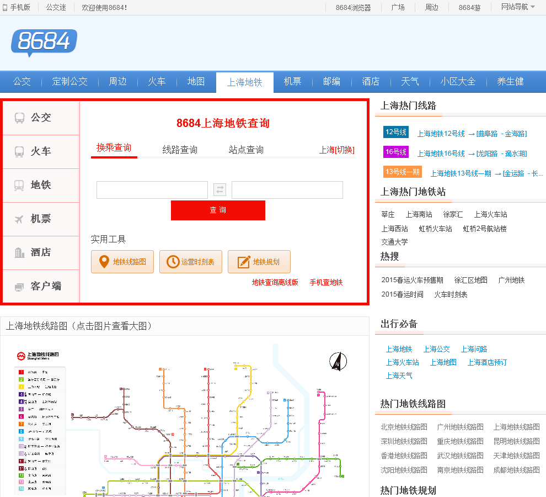Swap start and destination stations icon

click(220, 190)
